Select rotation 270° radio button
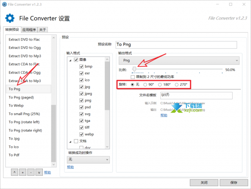251x189 pixels. point(176,84)
